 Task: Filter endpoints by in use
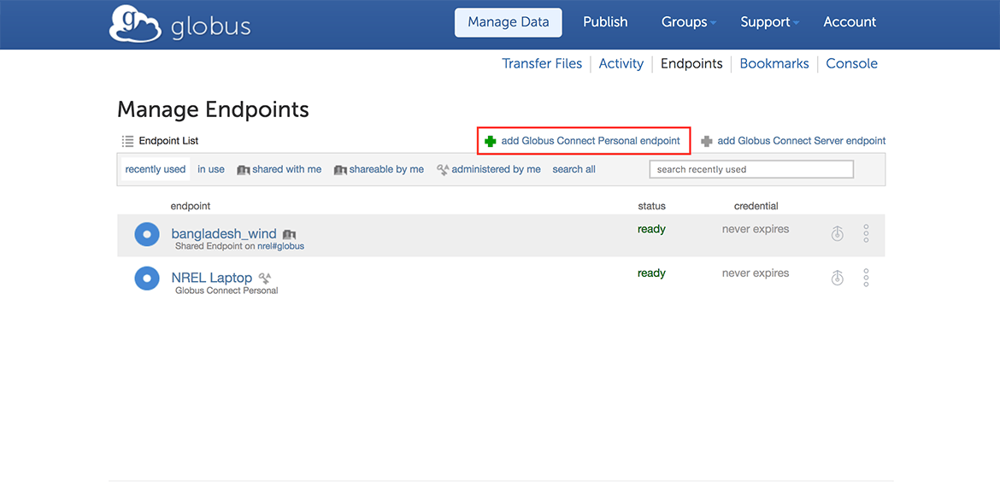[211, 169]
